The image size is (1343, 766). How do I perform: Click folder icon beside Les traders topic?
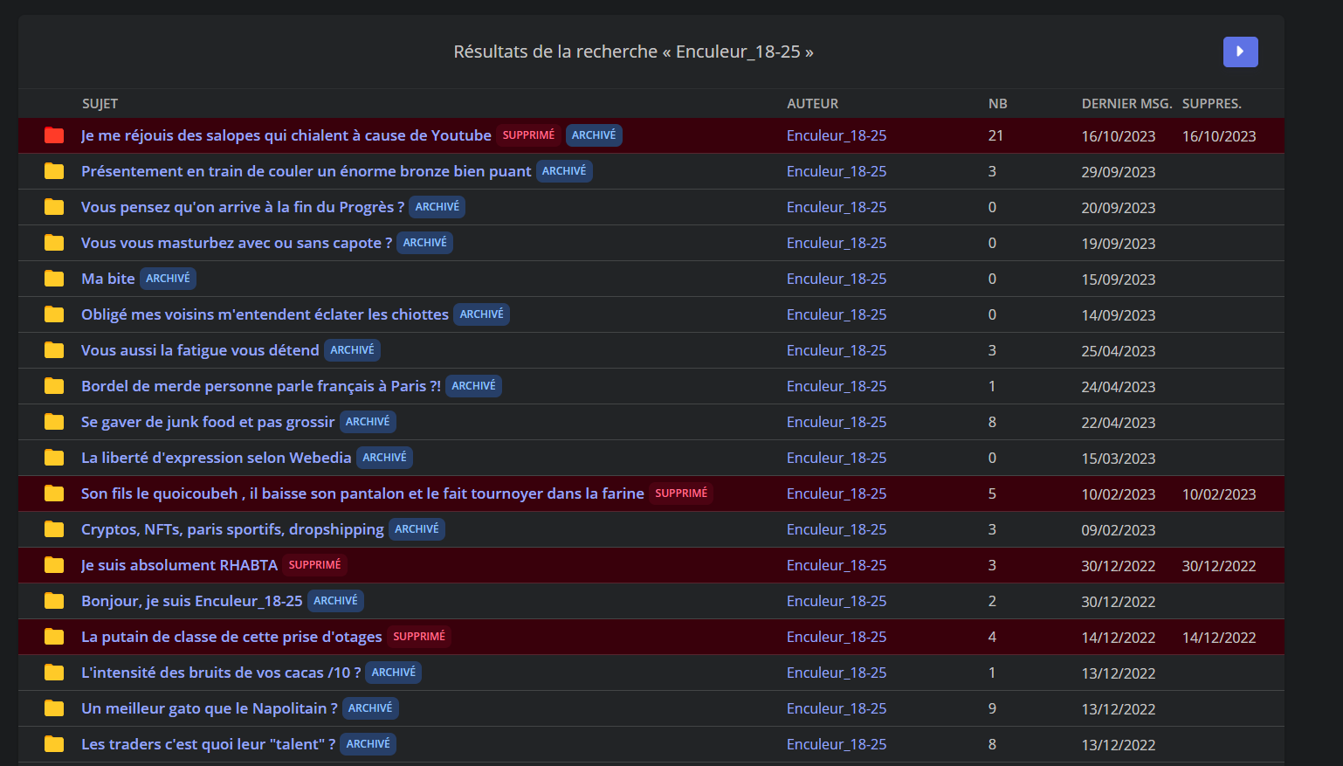click(x=54, y=744)
